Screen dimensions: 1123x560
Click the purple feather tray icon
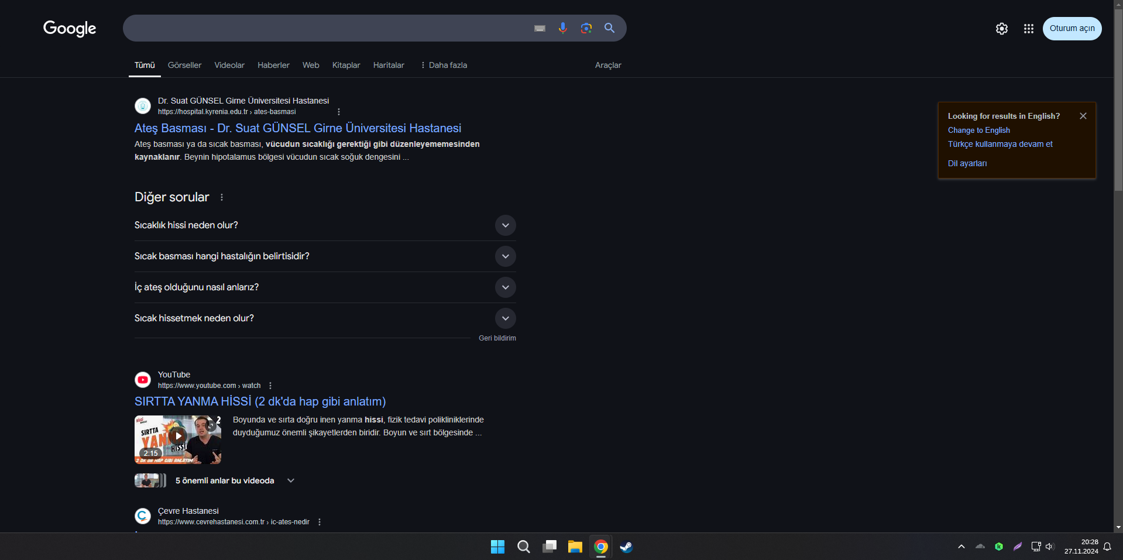pos(1018,547)
